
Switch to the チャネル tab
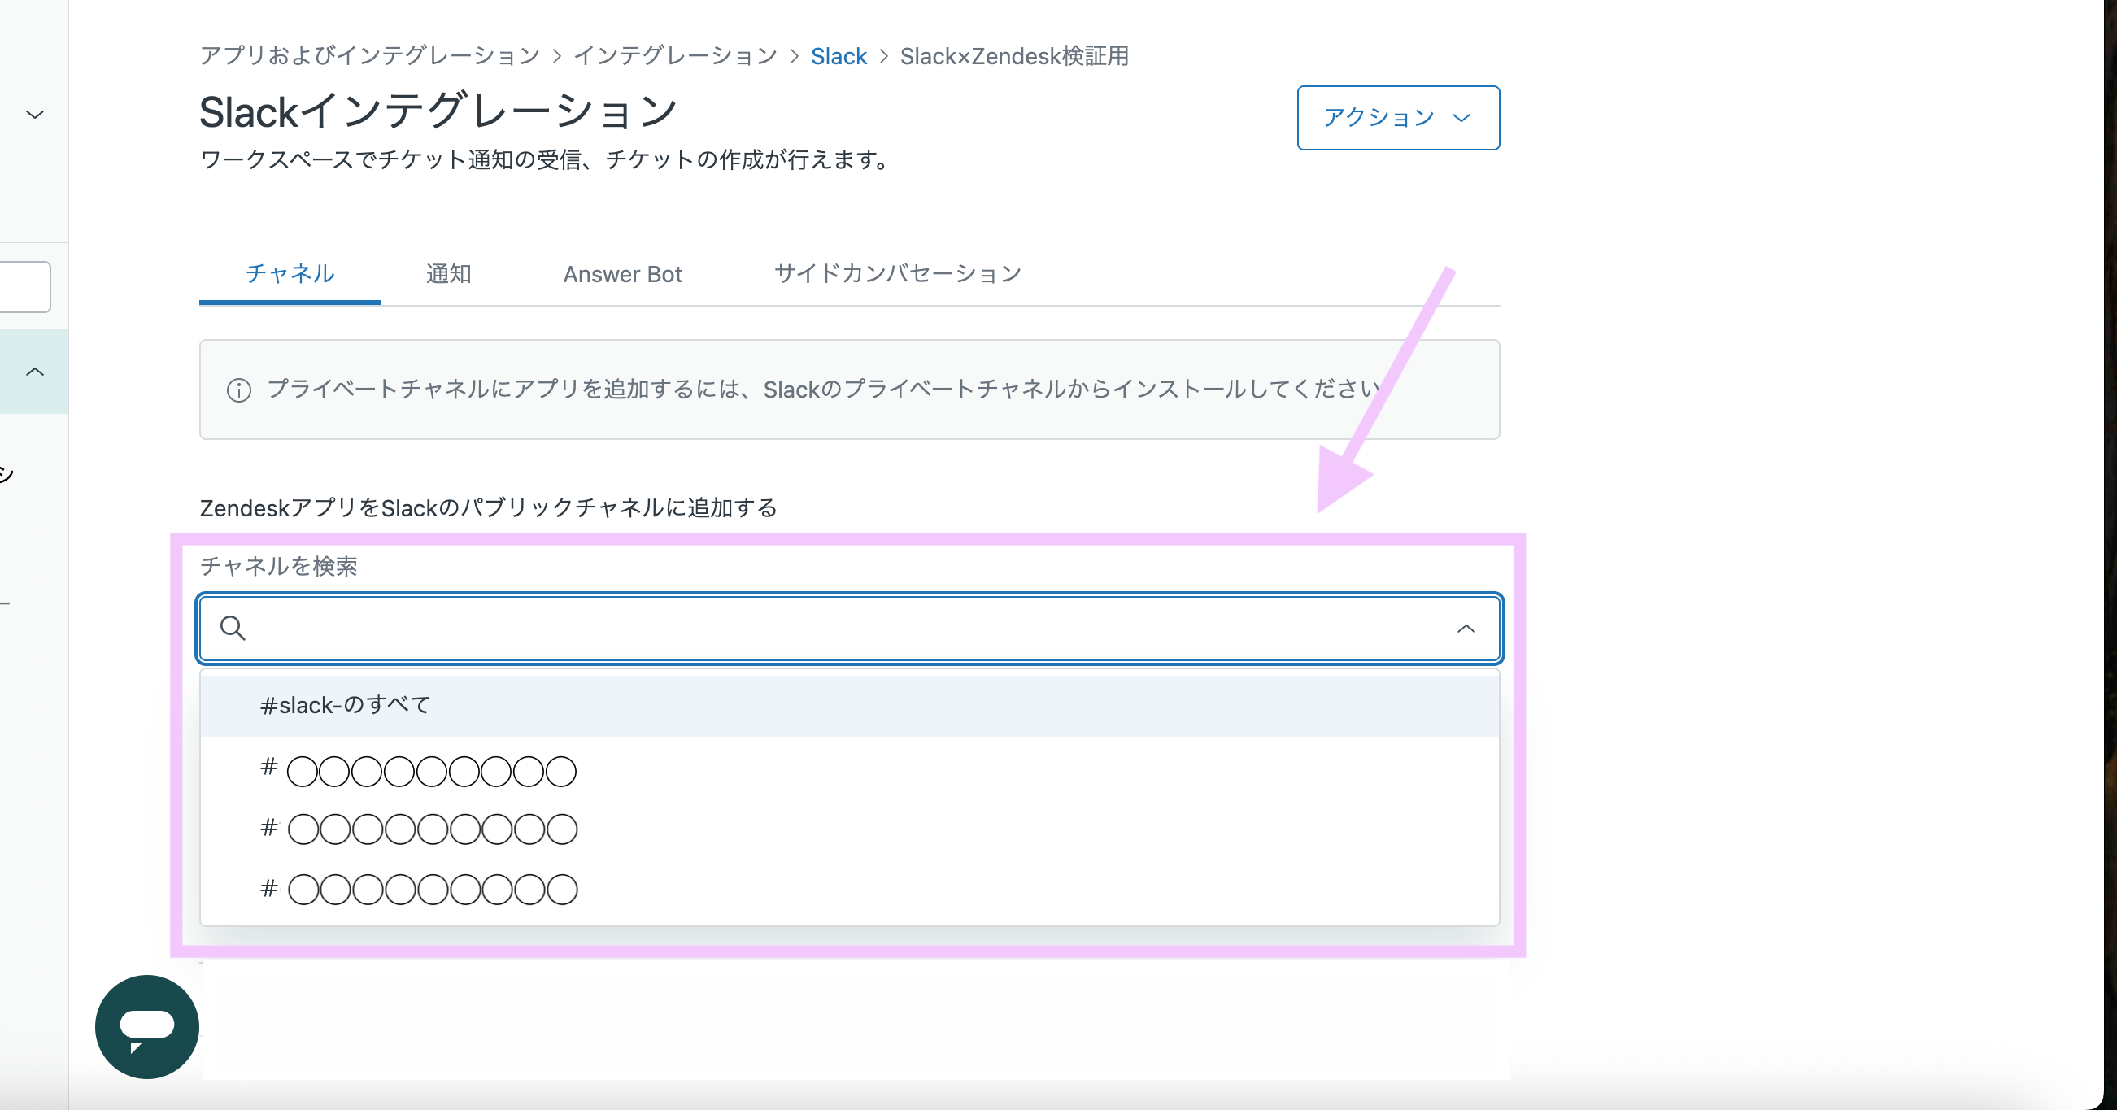290,273
